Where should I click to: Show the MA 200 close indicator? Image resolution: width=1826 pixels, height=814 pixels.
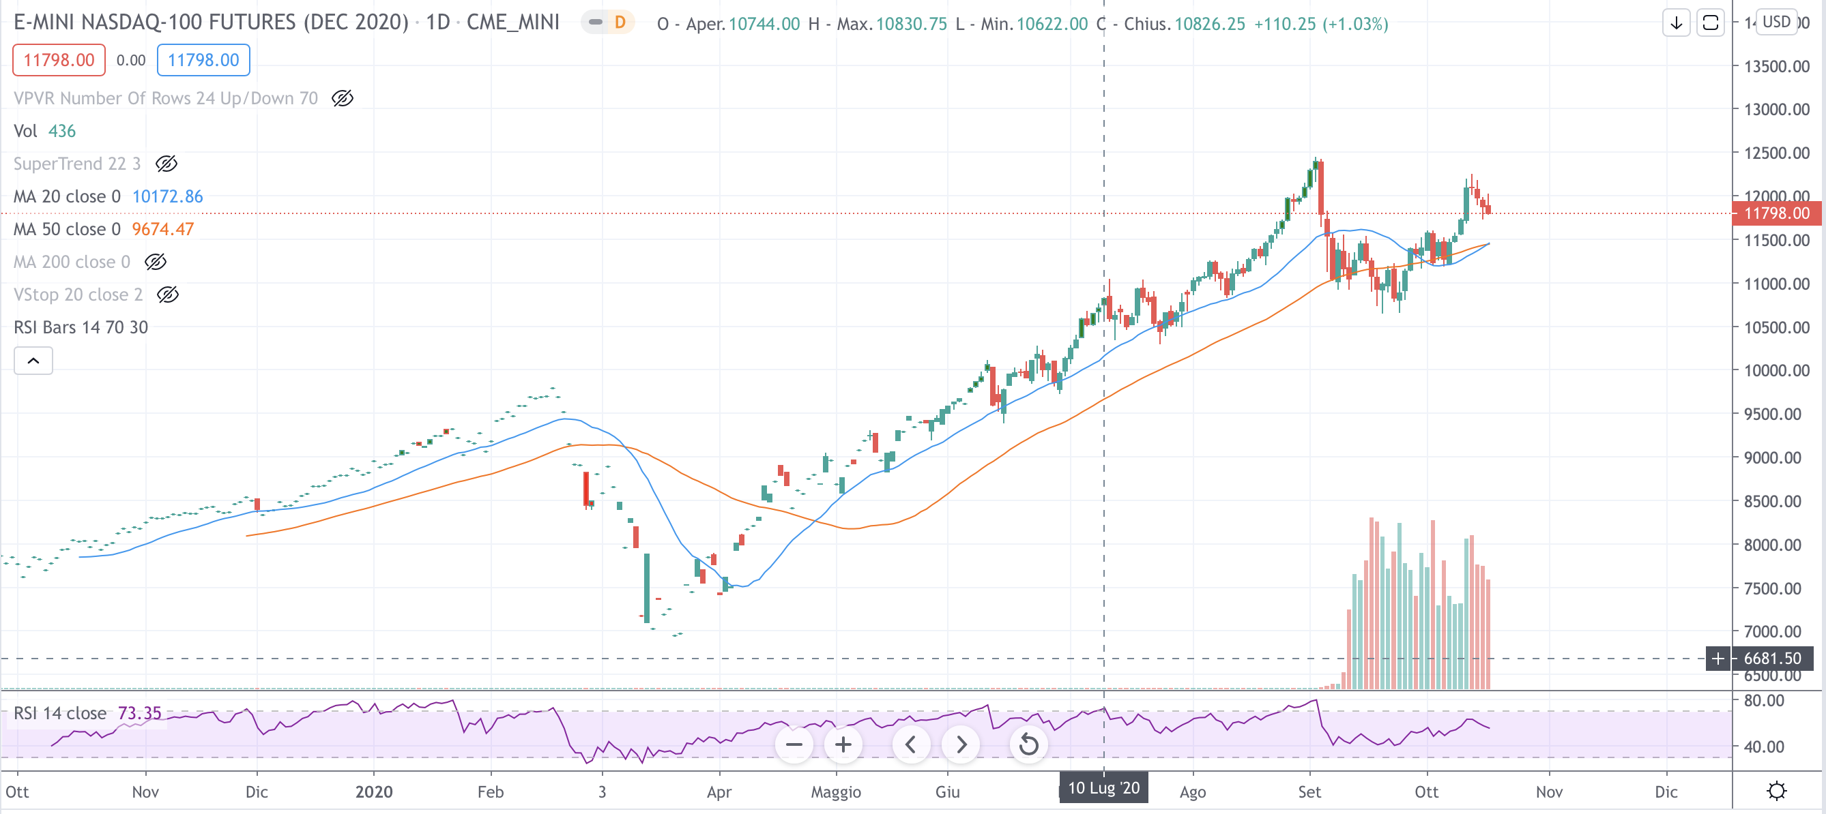point(156,262)
